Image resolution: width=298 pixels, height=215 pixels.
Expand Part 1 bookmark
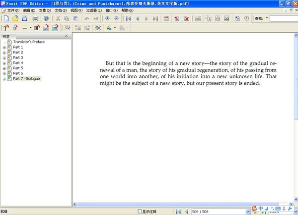(x=4, y=48)
